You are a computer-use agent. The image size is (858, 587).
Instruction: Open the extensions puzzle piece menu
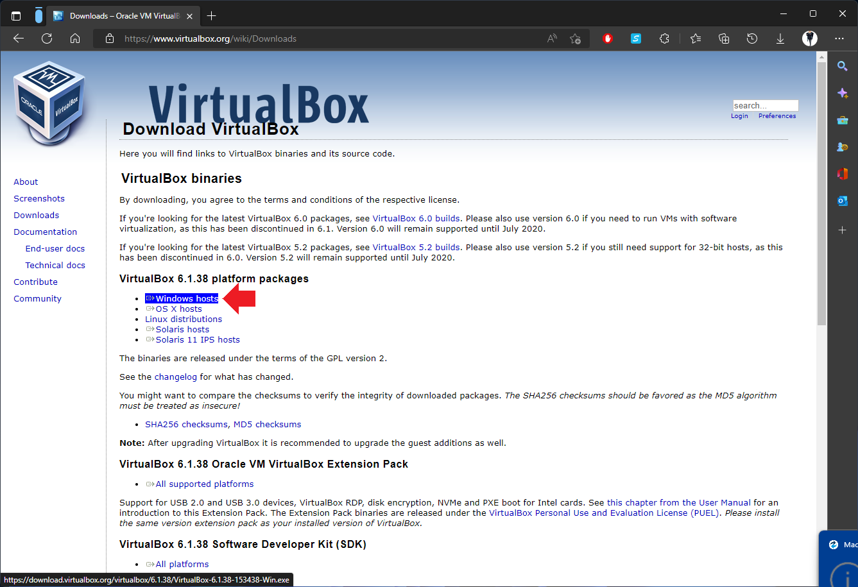click(664, 38)
